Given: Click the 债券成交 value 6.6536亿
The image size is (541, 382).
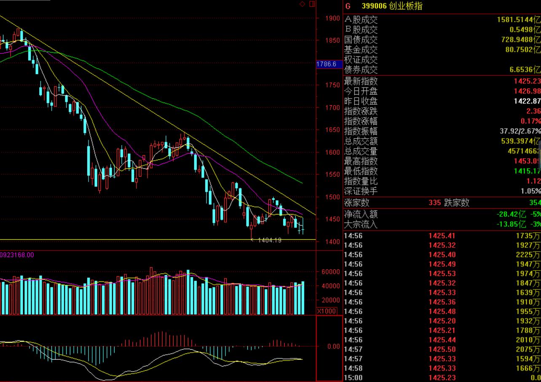Looking at the screenshot, I should pos(525,70).
